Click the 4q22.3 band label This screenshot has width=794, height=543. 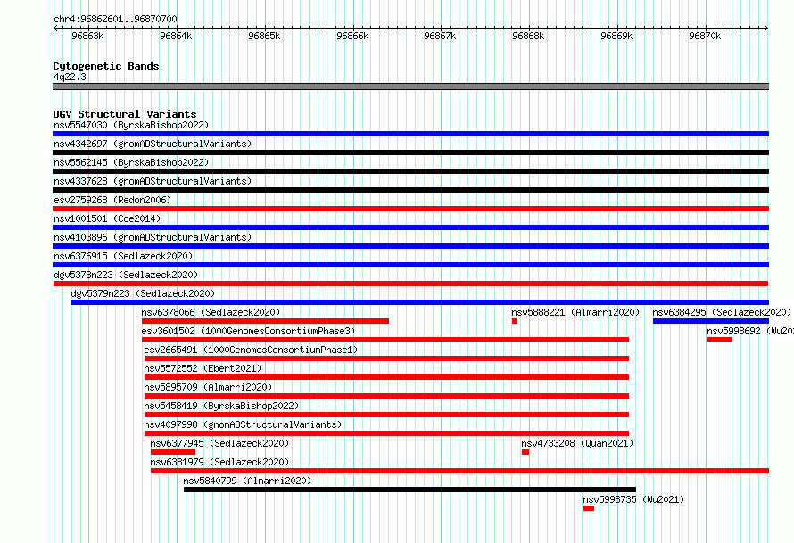pos(70,77)
